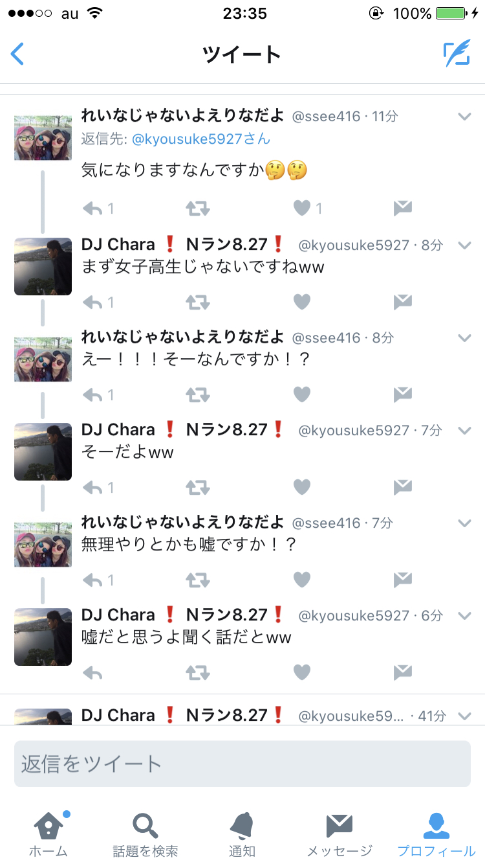Tap the compose new tweet icon

click(x=457, y=54)
